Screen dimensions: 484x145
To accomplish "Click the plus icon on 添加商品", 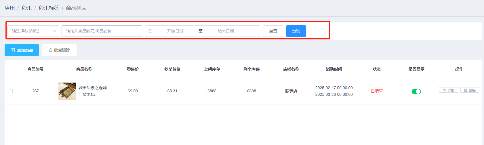I will coord(13,50).
